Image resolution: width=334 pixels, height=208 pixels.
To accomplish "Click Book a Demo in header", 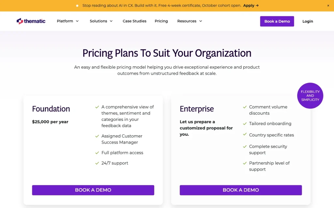I will tap(277, 21).
